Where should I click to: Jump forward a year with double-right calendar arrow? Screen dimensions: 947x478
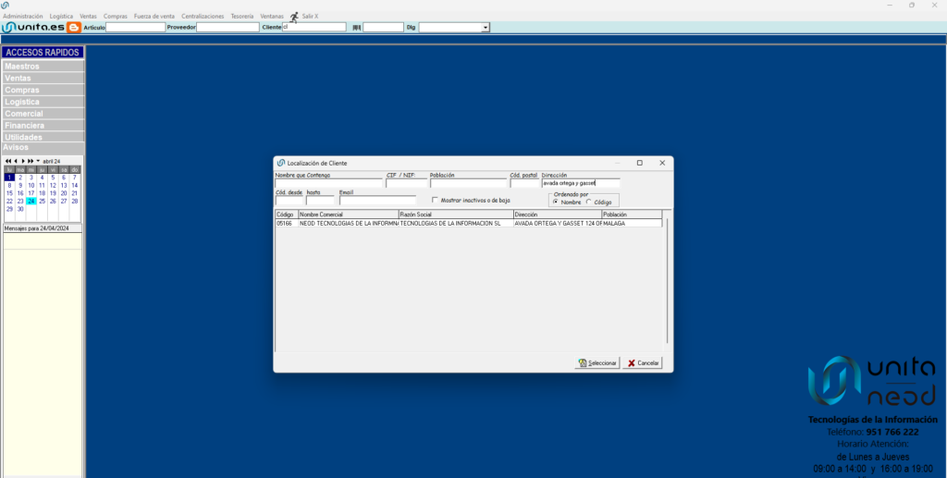point(31,161)
